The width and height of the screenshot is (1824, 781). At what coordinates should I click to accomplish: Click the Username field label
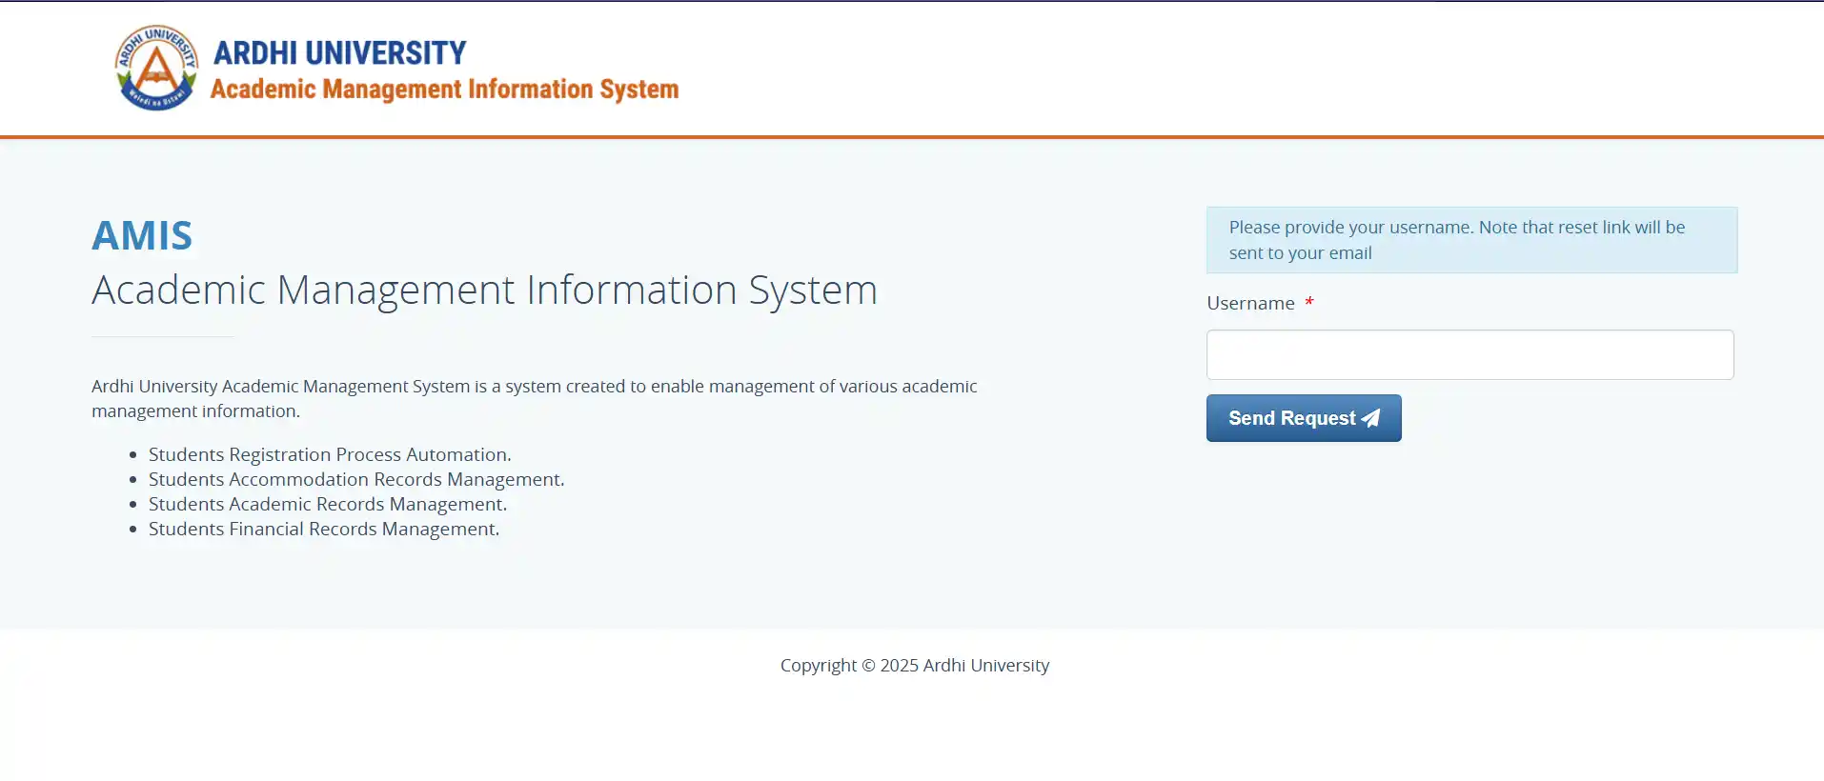coord(1250,303)
